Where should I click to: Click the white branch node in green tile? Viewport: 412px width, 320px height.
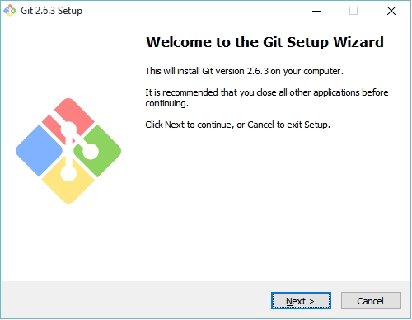click(x=90, y=151)
